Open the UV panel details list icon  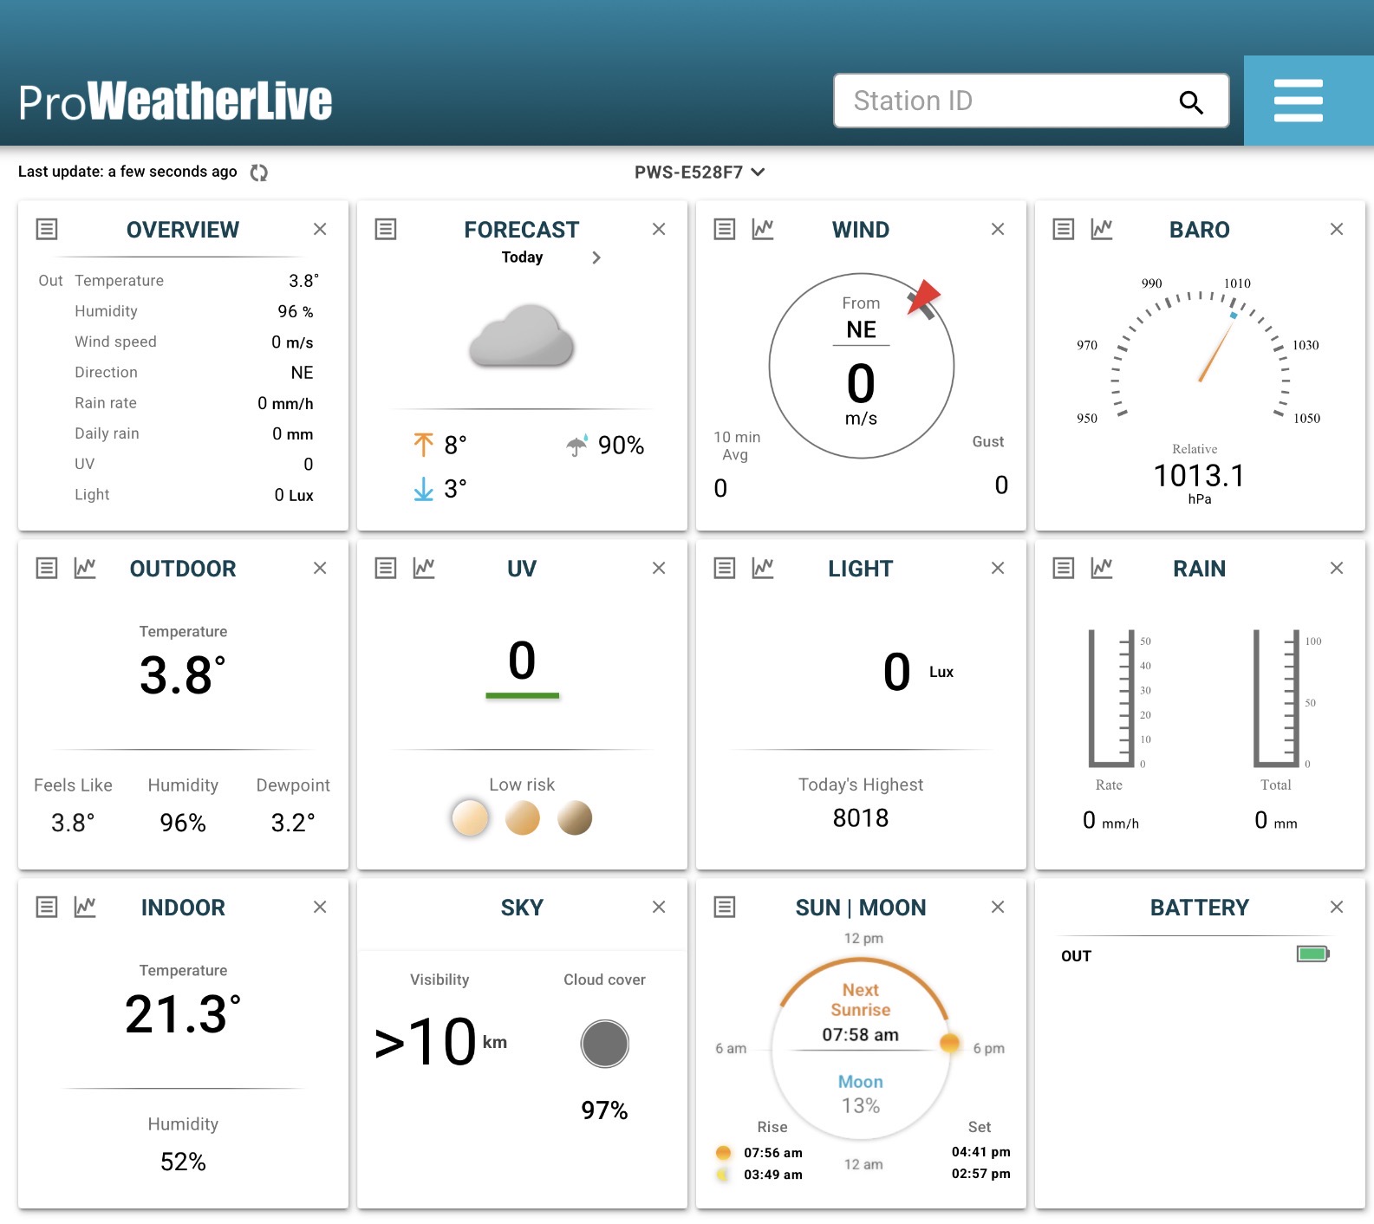[386, 568]
